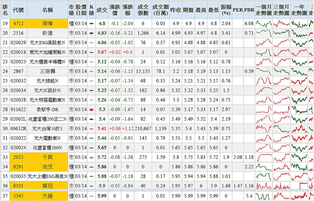Click the K線 icon in the 新建 row
The width and height of the screenshot is (314, 201).
click(x=92, y=33)
